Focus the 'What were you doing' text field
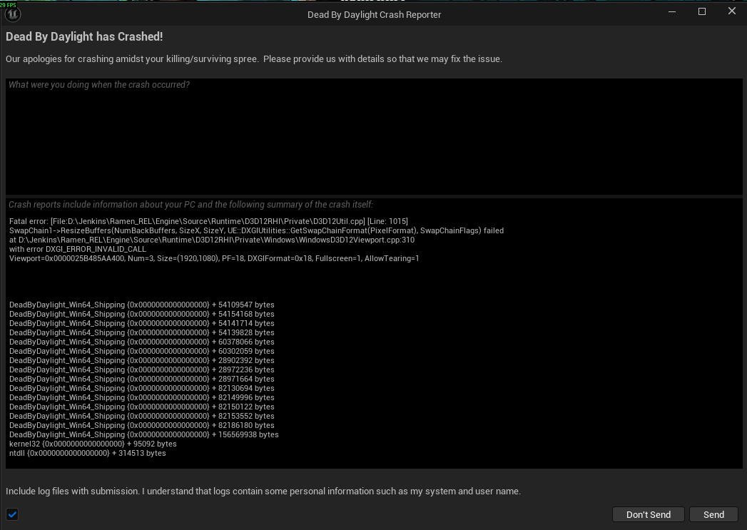The height and width of the screenshot is (530, 747). tap(374, 136)
